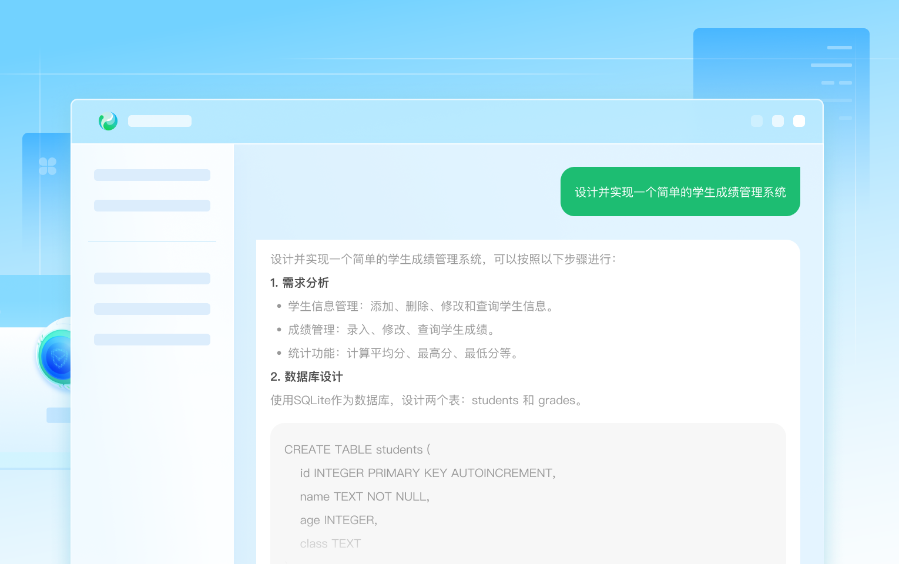Click the middle window control button
The width and height of the screenshot is (899, 564).
click(x=778, y=121)
